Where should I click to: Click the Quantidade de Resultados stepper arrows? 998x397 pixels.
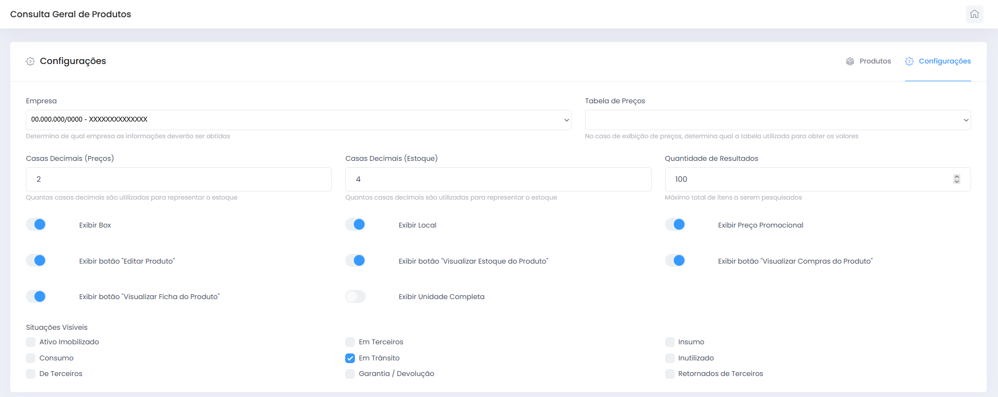point(957,179)
